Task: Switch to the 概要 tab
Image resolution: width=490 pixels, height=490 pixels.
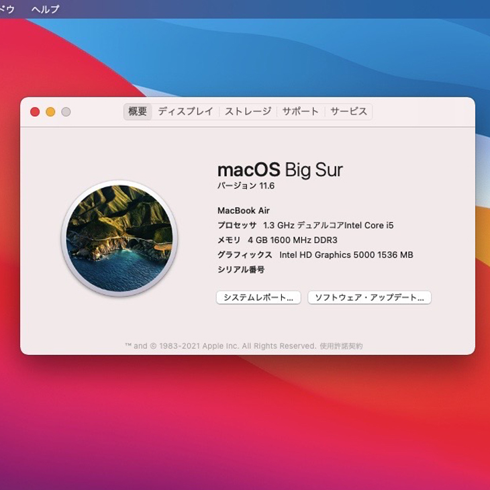Action: 138,111
